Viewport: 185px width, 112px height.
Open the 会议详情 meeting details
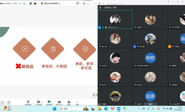(x=6, y=3)
